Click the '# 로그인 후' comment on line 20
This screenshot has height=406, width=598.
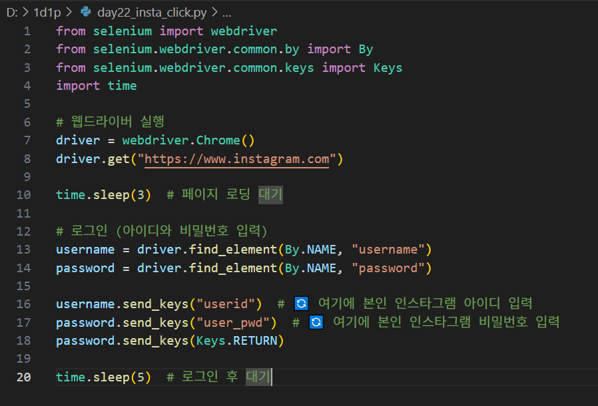tap(202, 377)
